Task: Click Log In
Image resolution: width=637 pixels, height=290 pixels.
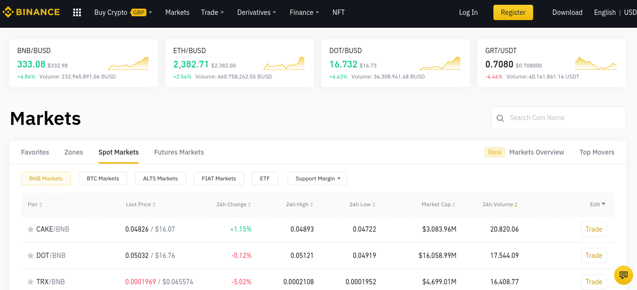Action: click(468, 12)
